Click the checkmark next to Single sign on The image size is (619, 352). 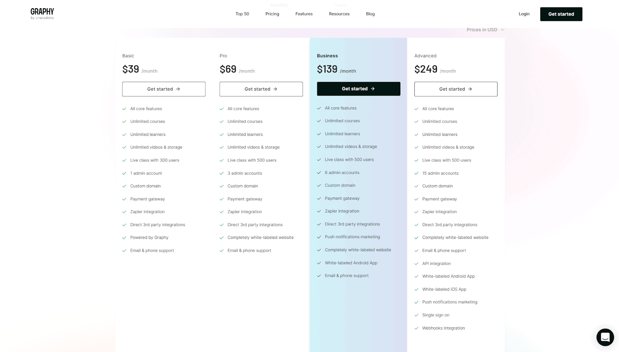[416, 315]
